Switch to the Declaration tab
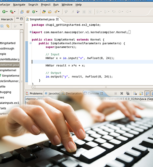Screen dimensions: 153x167 [x=72, y=93]
